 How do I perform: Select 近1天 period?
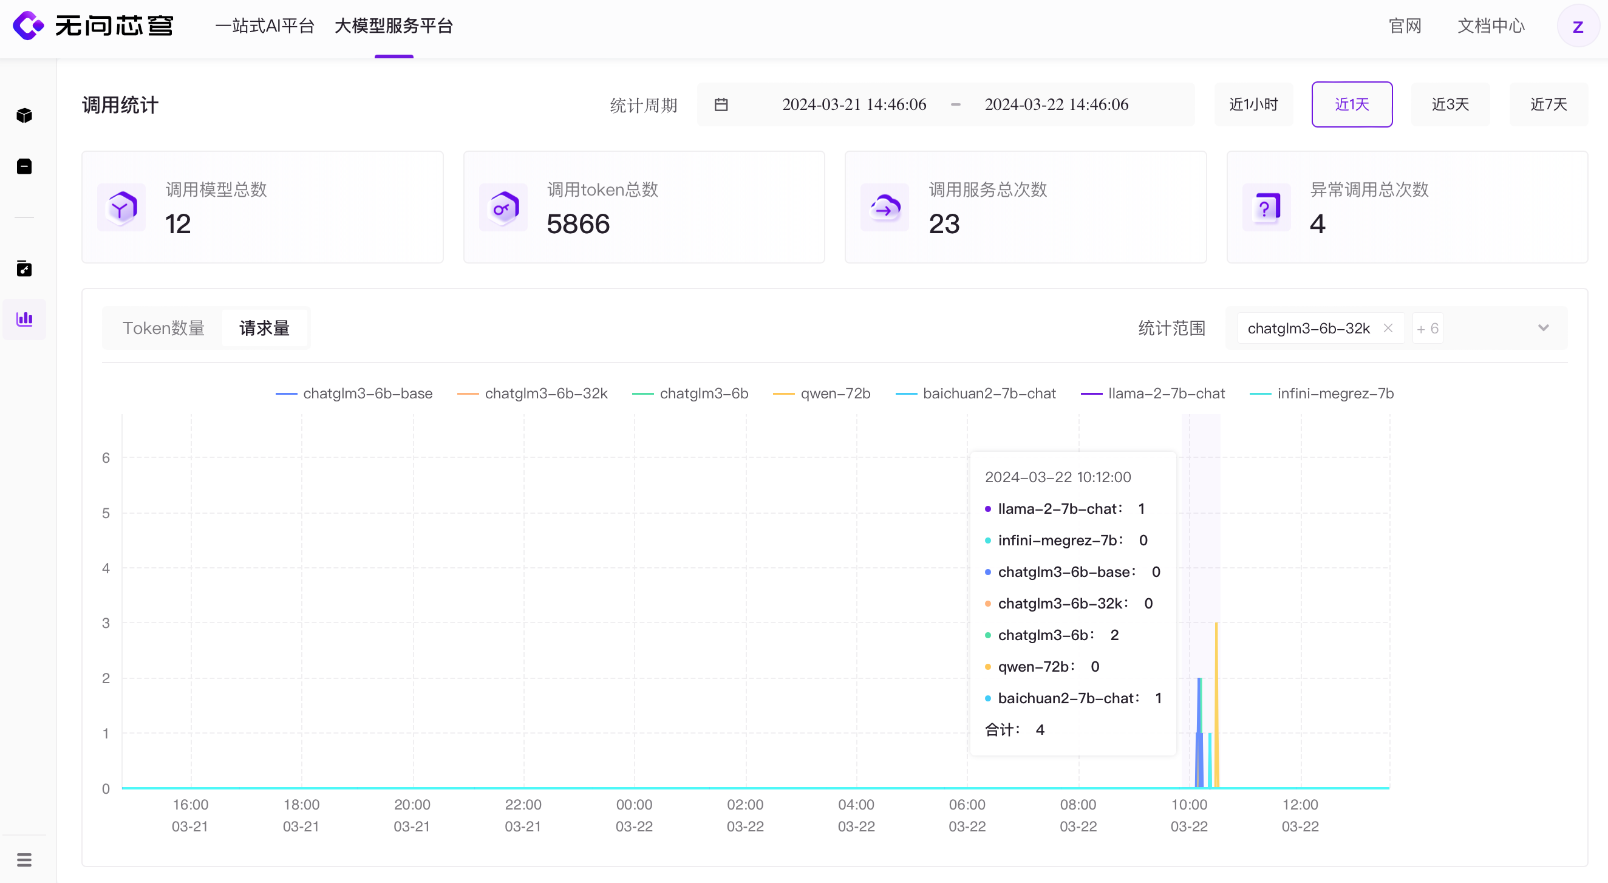(1352, 104)
